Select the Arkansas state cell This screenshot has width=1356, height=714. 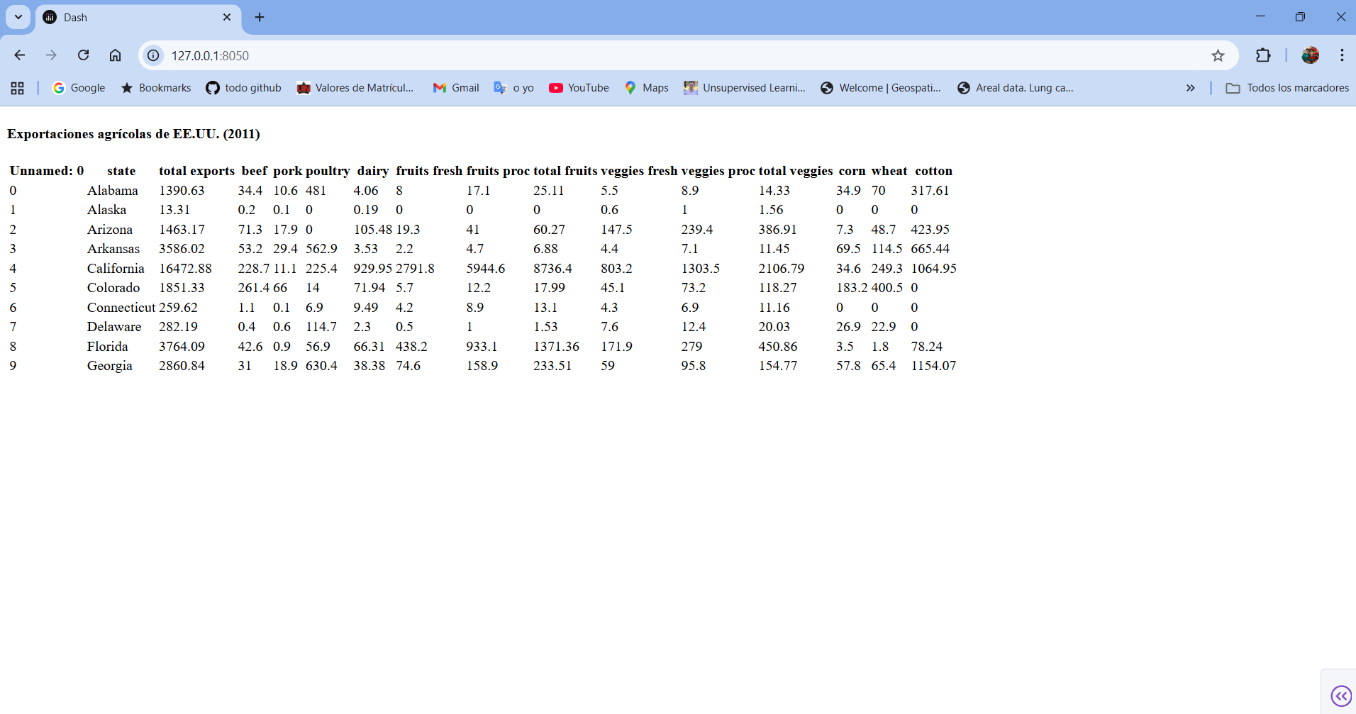click(113, 249)
